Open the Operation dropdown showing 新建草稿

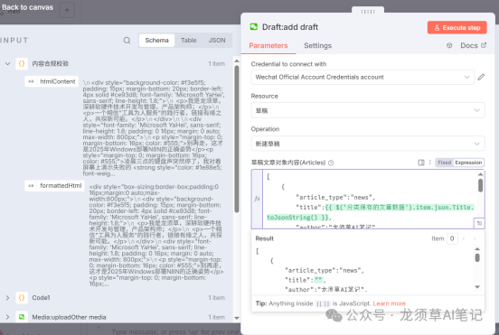(x=368, y=144)
